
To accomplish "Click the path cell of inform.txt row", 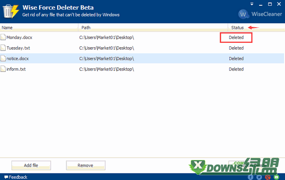I will click(x=107, y=69).
